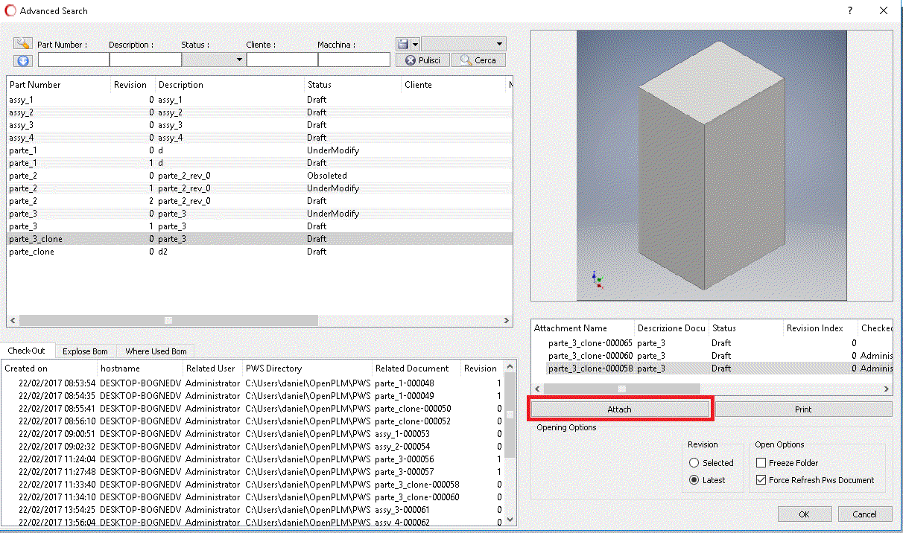
Task: Open the help question mark icon
Action: pos(849,10)
